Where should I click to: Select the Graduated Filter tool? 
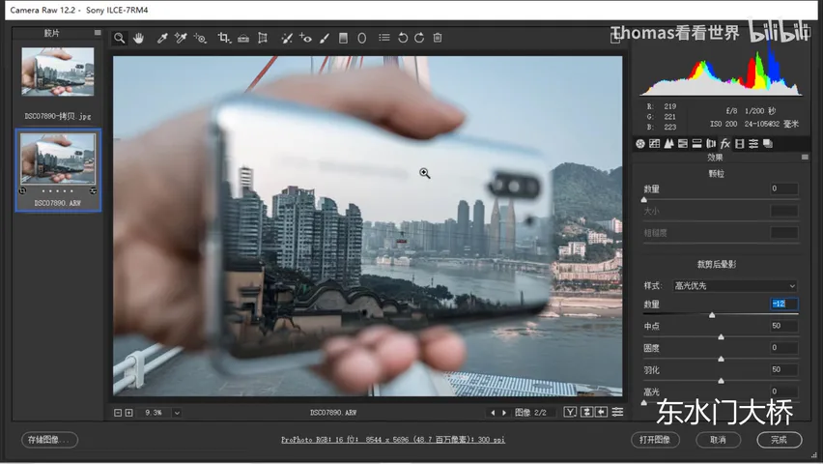tap(343, 38)
